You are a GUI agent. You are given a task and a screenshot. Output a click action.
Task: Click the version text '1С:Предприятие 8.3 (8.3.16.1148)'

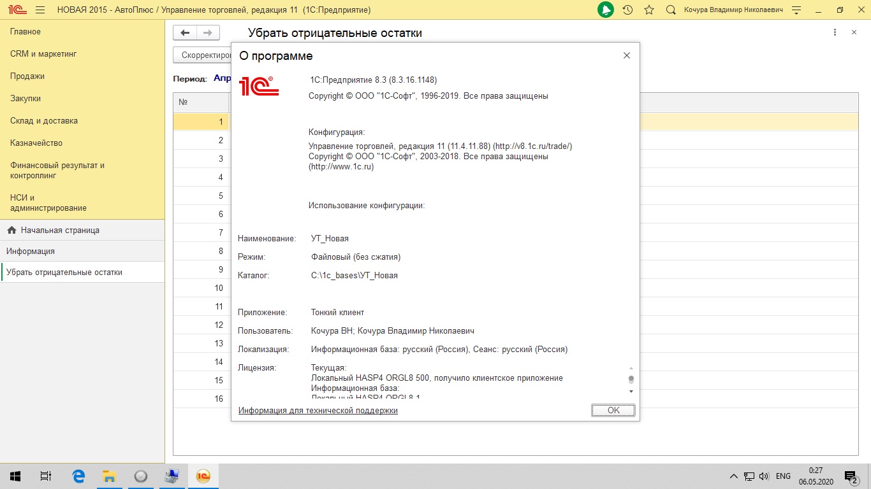[373, 80]
